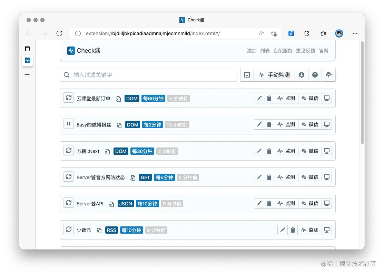Click the monitor icon for Server酱官方网站状态
The image size is (384, 275).
327,177
